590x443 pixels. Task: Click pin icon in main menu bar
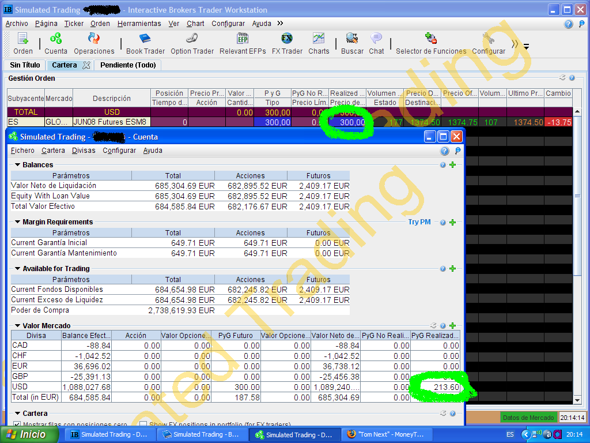(x=582, y=24)
